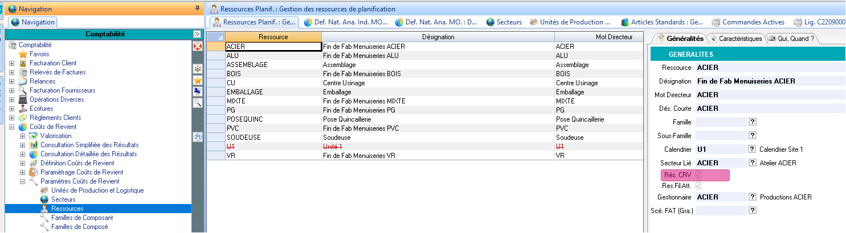This screenshot has width=846, height=233.
Task: Click the lookup icon next to Calendrier field
Action: [x=752, y=149]
